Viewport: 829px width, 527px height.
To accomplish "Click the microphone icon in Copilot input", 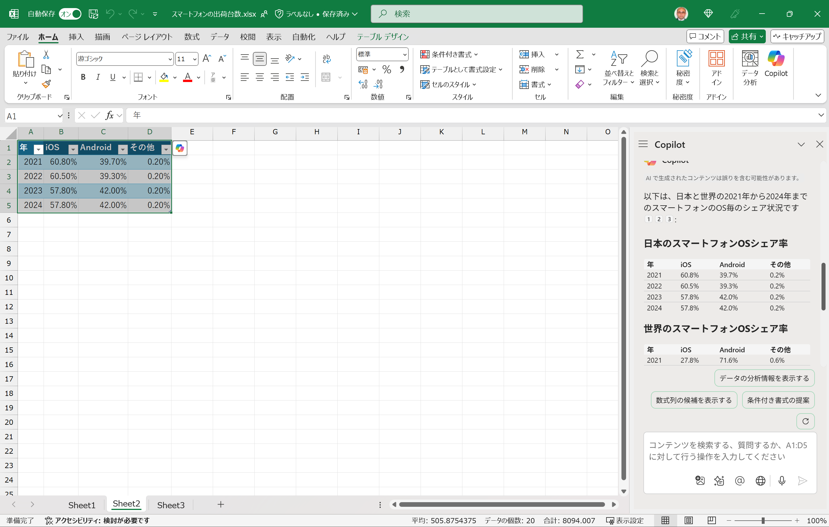I will click(x=781, y=481).
